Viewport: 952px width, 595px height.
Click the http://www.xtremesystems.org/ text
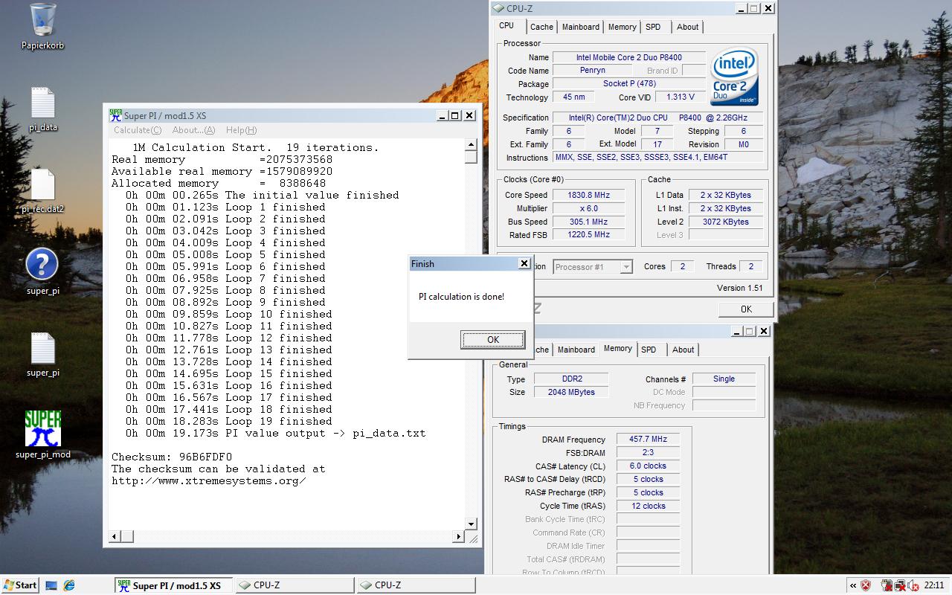click(x=208, y=480)
